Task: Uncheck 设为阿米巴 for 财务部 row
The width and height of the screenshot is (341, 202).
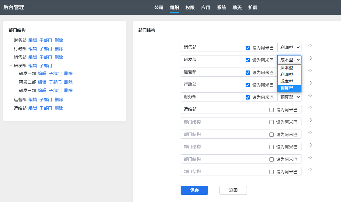Action: pyautogui.click(x=248, y=97)
